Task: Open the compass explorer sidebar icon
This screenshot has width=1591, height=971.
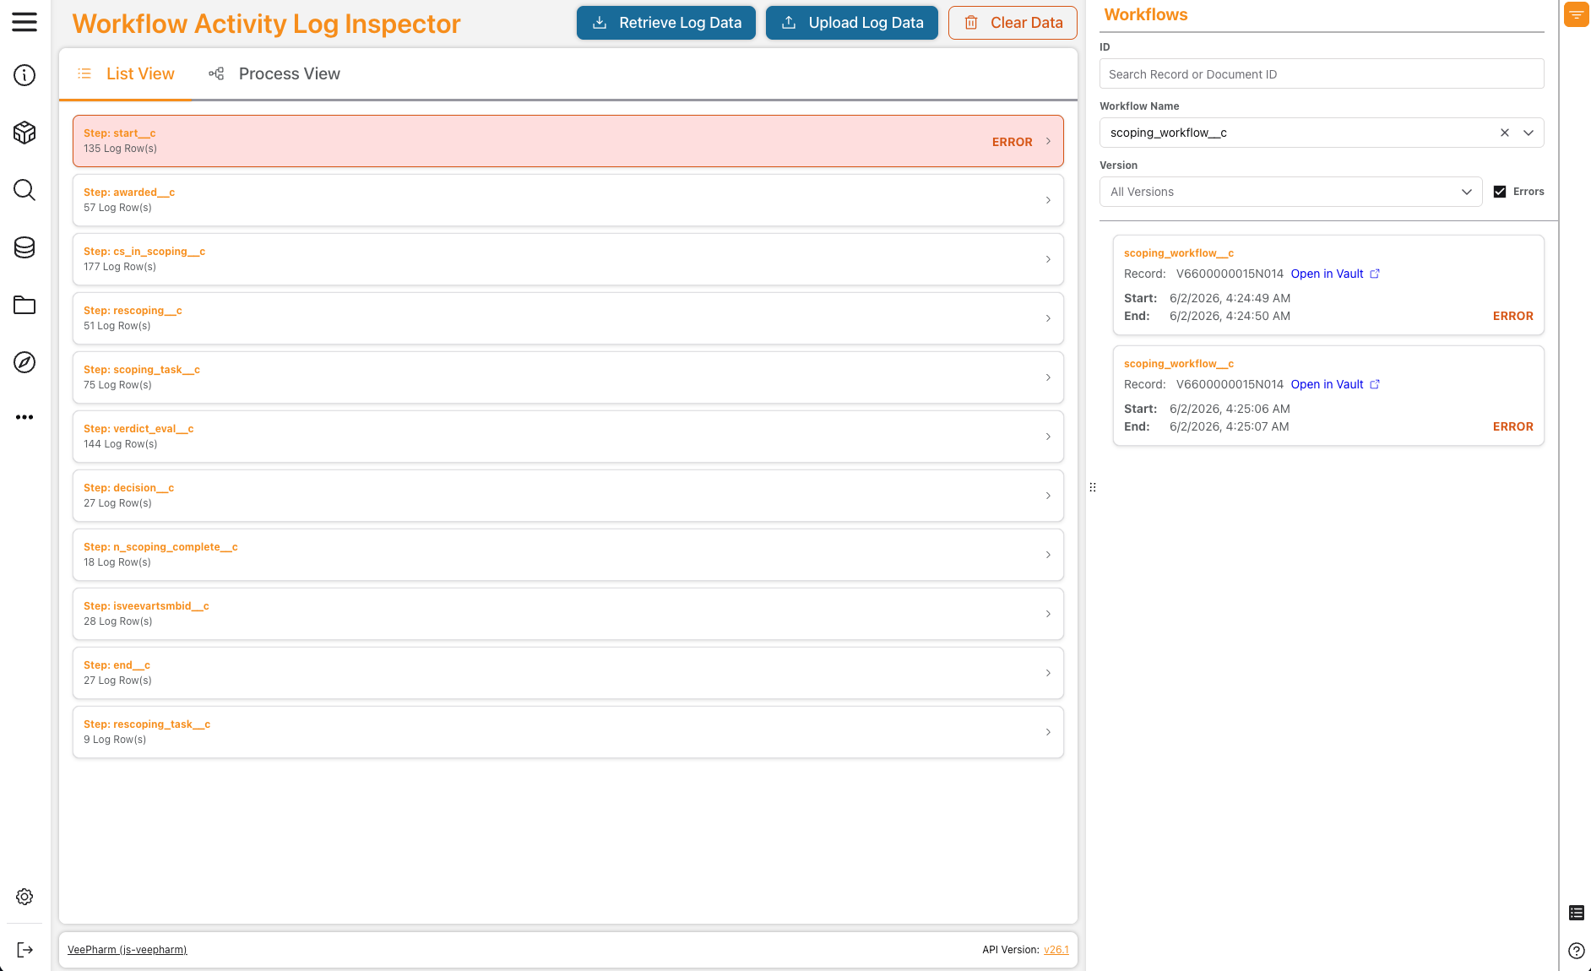Action: click(x=24, y=362)
